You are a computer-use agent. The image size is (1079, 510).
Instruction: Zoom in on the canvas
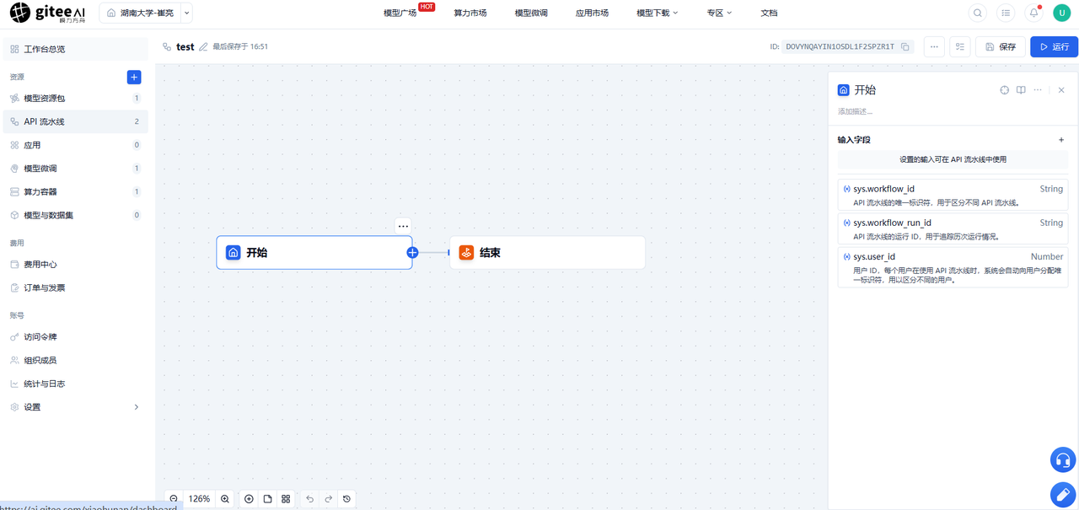(x=225, y=499)
